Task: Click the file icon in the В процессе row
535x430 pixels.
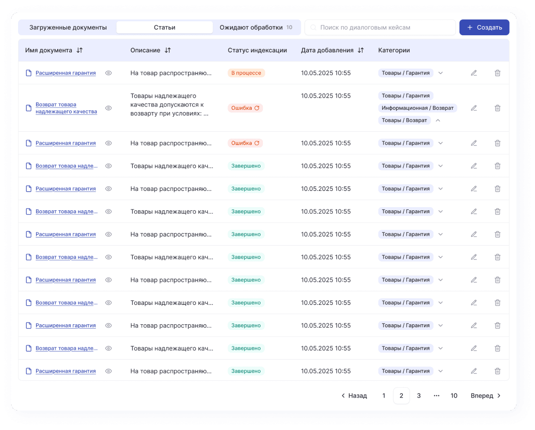Action: point(29,73)
